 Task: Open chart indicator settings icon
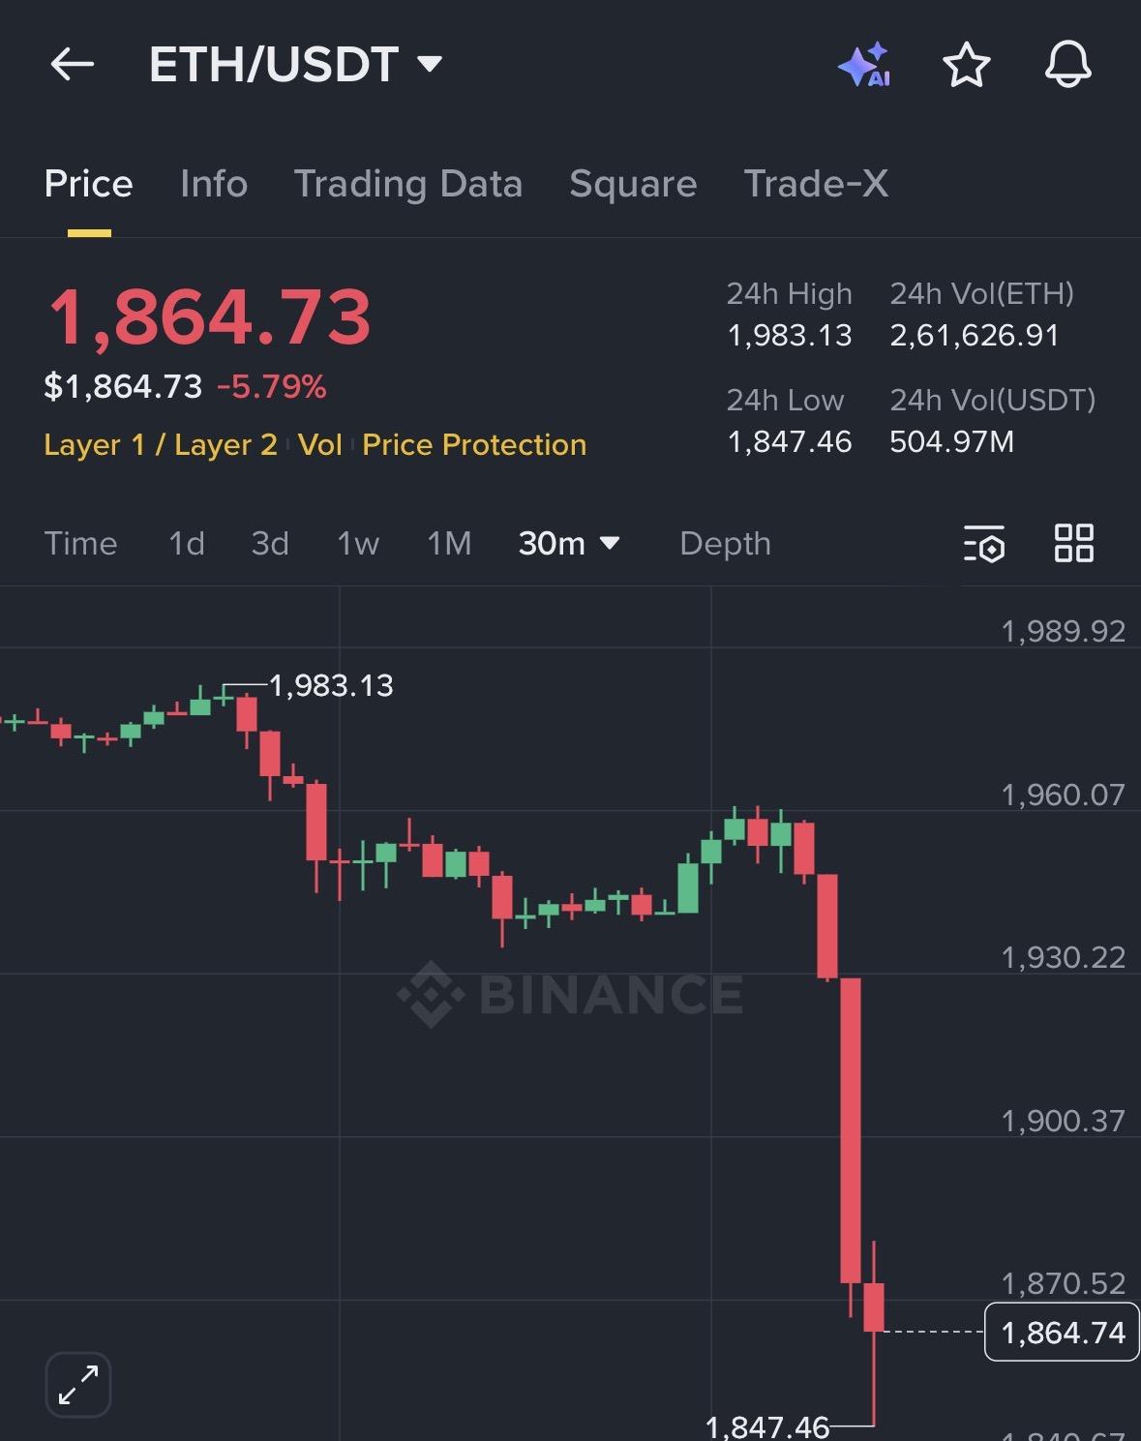983,544
